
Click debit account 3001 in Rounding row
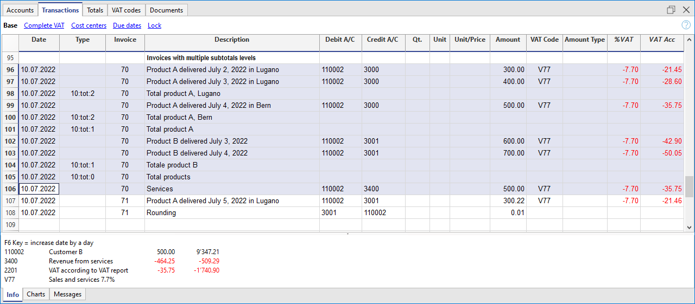(x=340, y=213)
